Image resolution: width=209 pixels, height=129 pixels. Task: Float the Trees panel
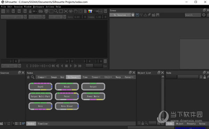coord(204,10)
